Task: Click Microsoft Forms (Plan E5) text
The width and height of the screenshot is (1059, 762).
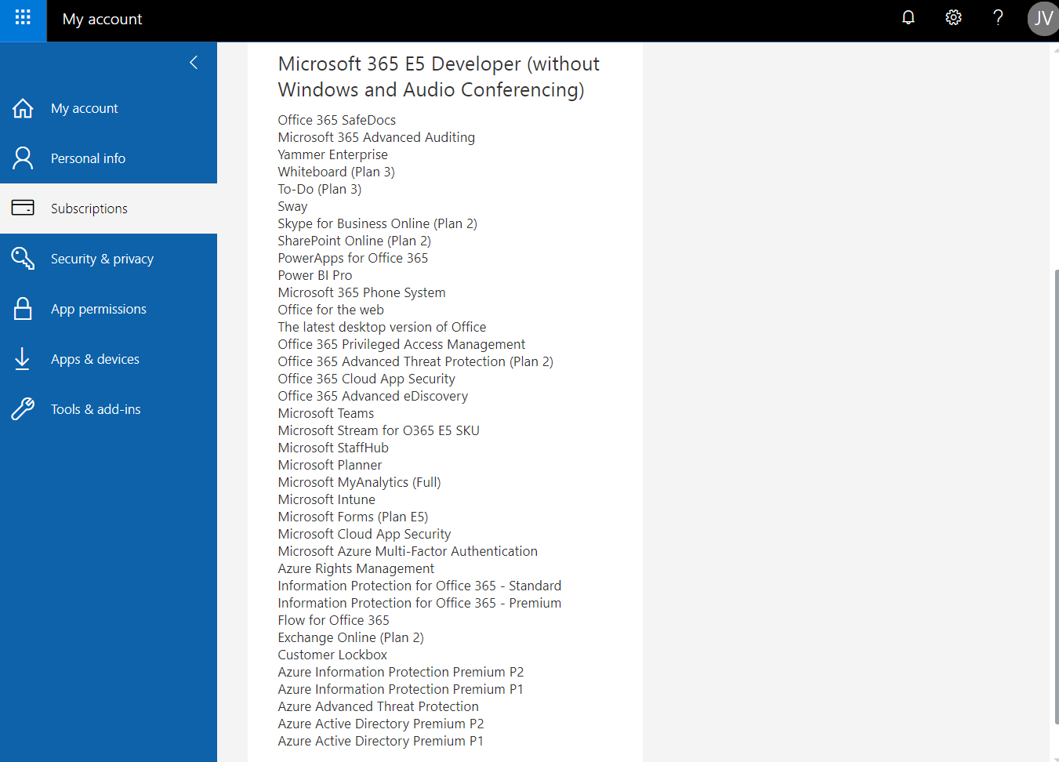Action: tap(353, 517)
